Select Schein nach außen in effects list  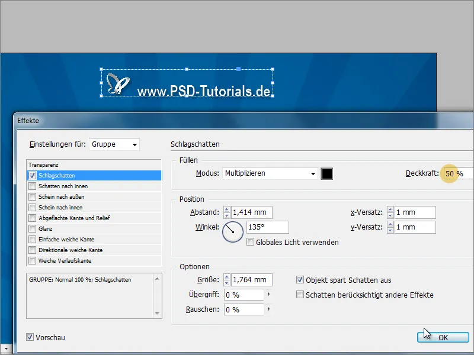tap(61, 197)
